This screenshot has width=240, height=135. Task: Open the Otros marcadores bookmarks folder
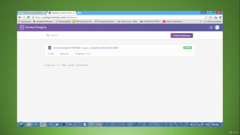point(213,21)
